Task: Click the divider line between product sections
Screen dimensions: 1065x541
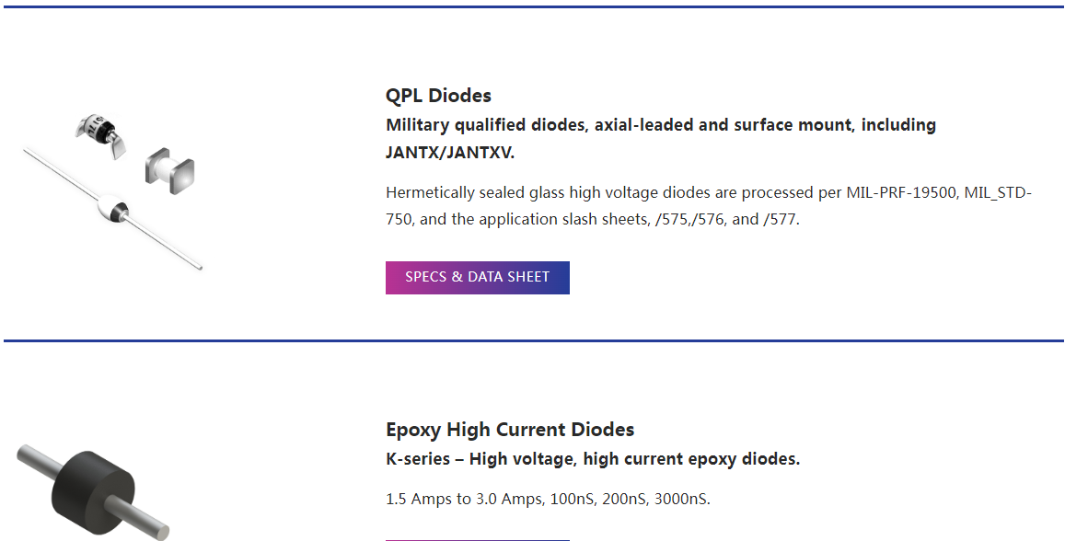Action: (x=532, y=340)
